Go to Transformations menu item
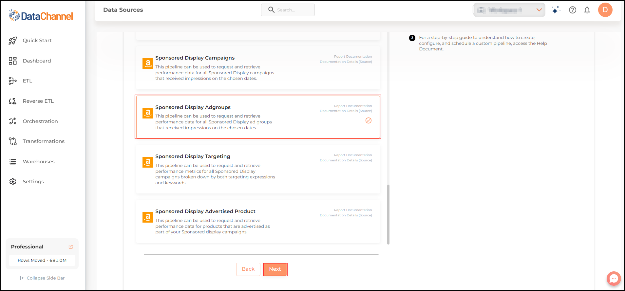625x291 pixels. [44, 141]
